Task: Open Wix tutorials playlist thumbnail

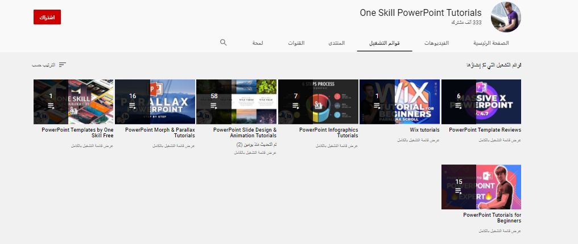Action: point(399,102)
